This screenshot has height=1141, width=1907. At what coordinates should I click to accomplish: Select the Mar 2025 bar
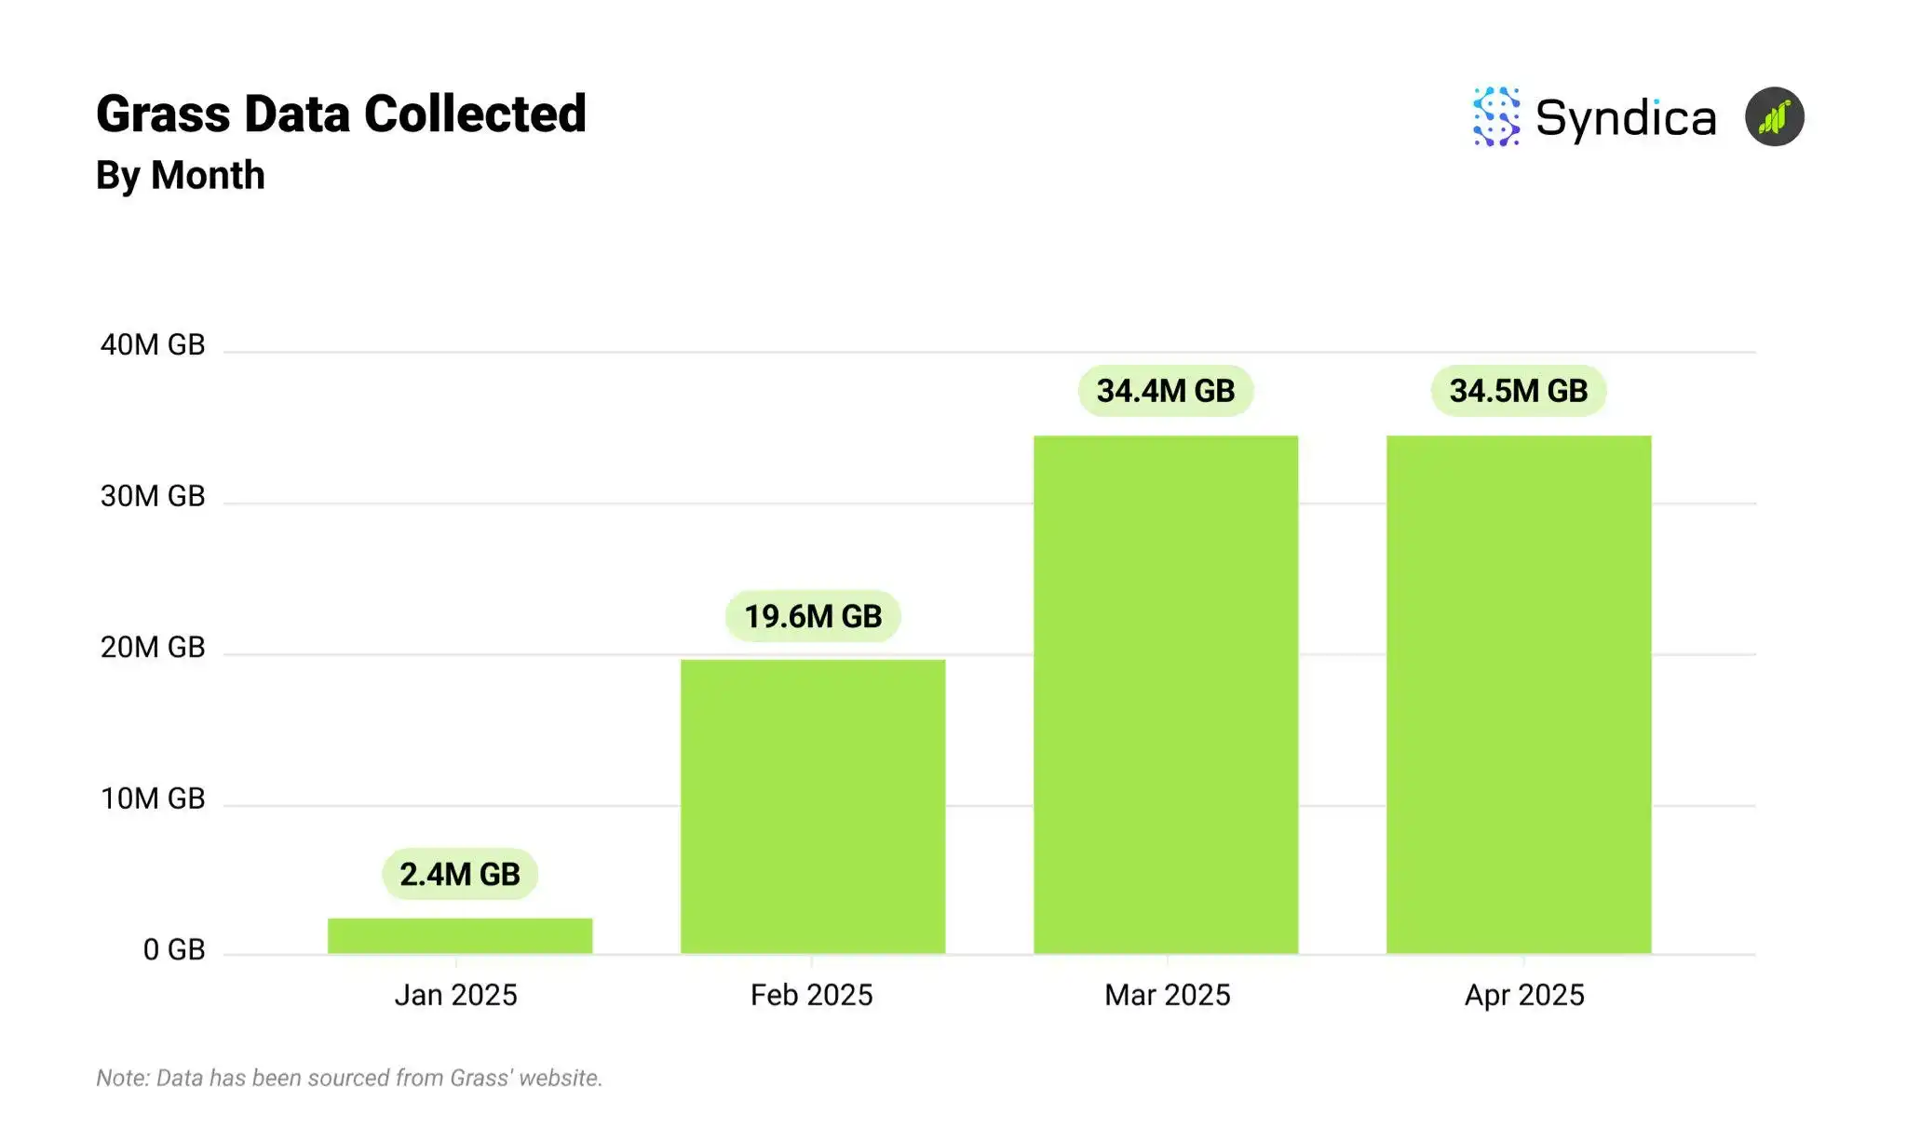1166,694
